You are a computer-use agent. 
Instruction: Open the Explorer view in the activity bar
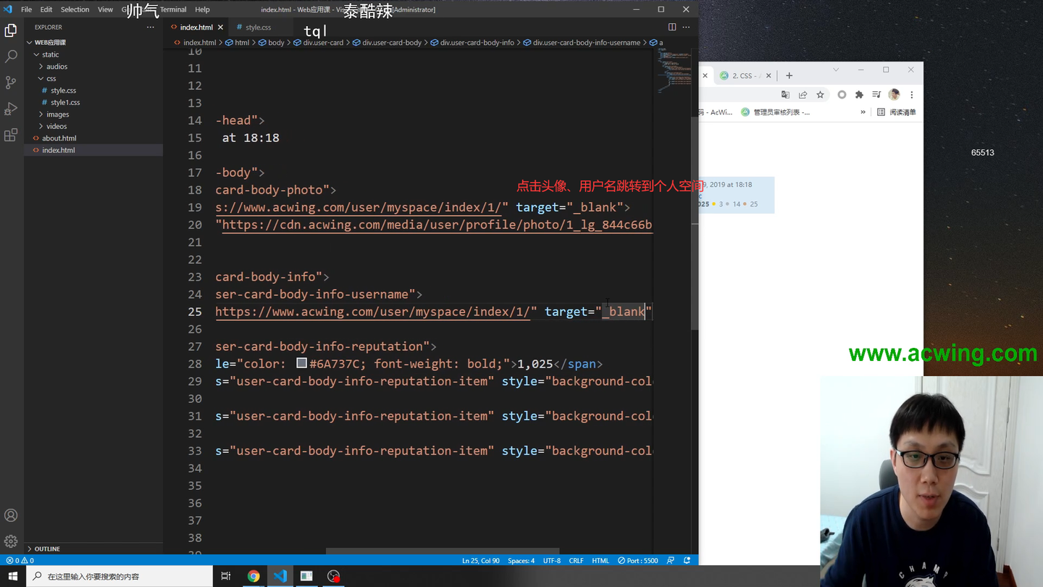[x=11, y=30]
